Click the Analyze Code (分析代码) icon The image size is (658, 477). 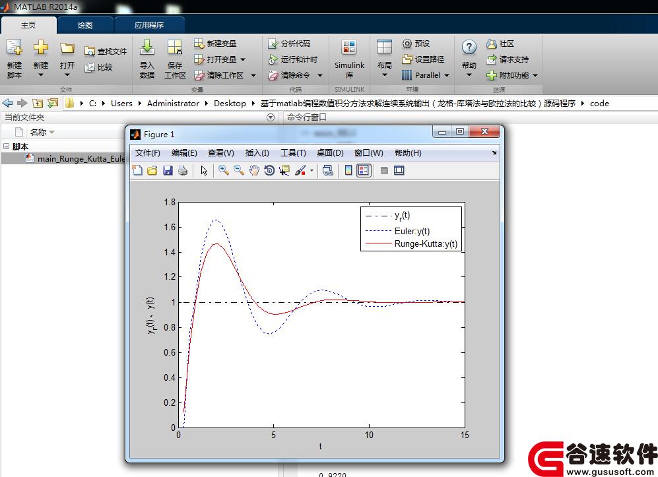pyautogui.click(x=273, y=44)
